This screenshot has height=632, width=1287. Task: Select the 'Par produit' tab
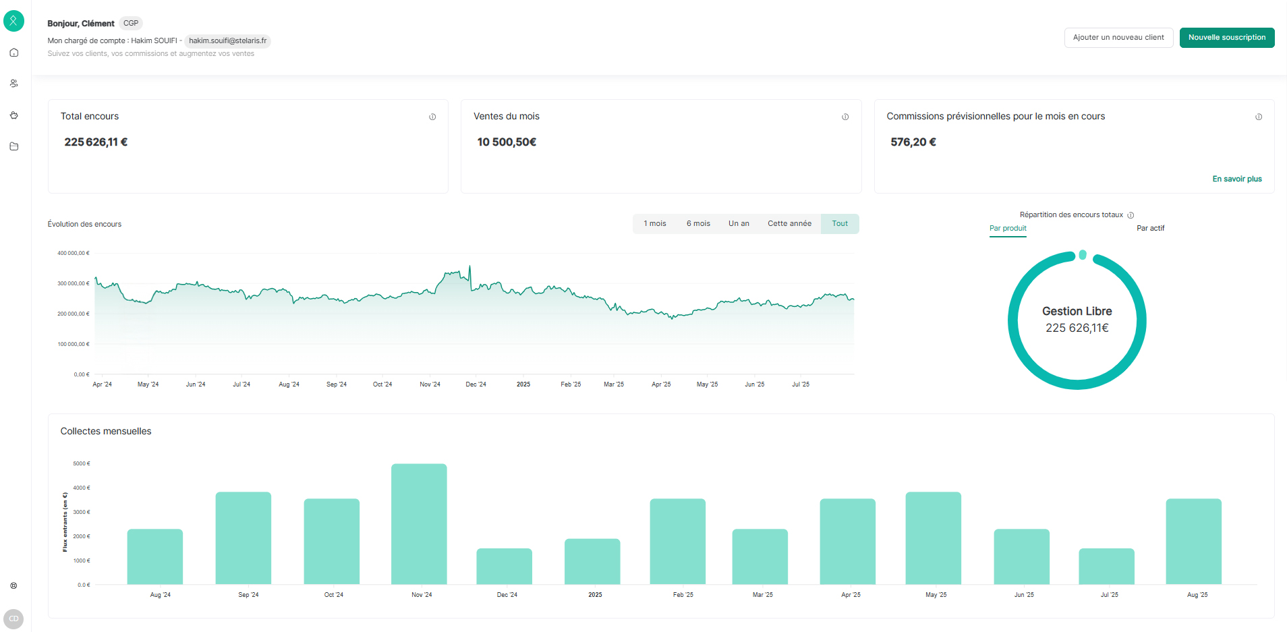tap(1008, 229)
